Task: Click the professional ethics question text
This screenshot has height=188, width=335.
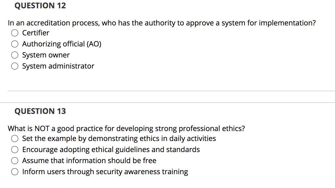Action: [126, 129]
